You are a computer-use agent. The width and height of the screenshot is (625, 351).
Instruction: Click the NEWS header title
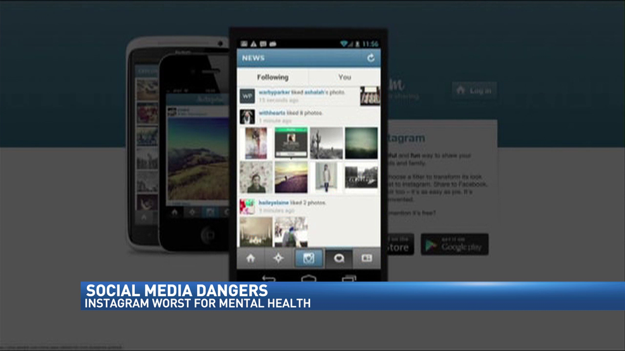coord(253,58)
